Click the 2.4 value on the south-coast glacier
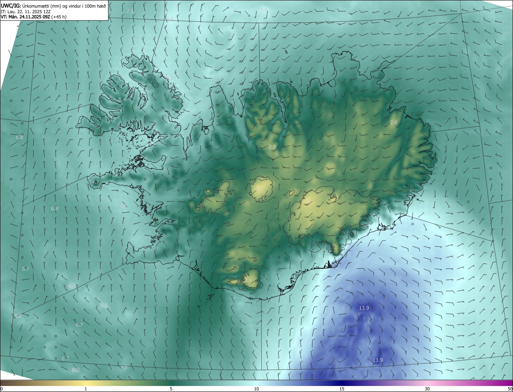The image size is (513, 392). pos(248,281)
